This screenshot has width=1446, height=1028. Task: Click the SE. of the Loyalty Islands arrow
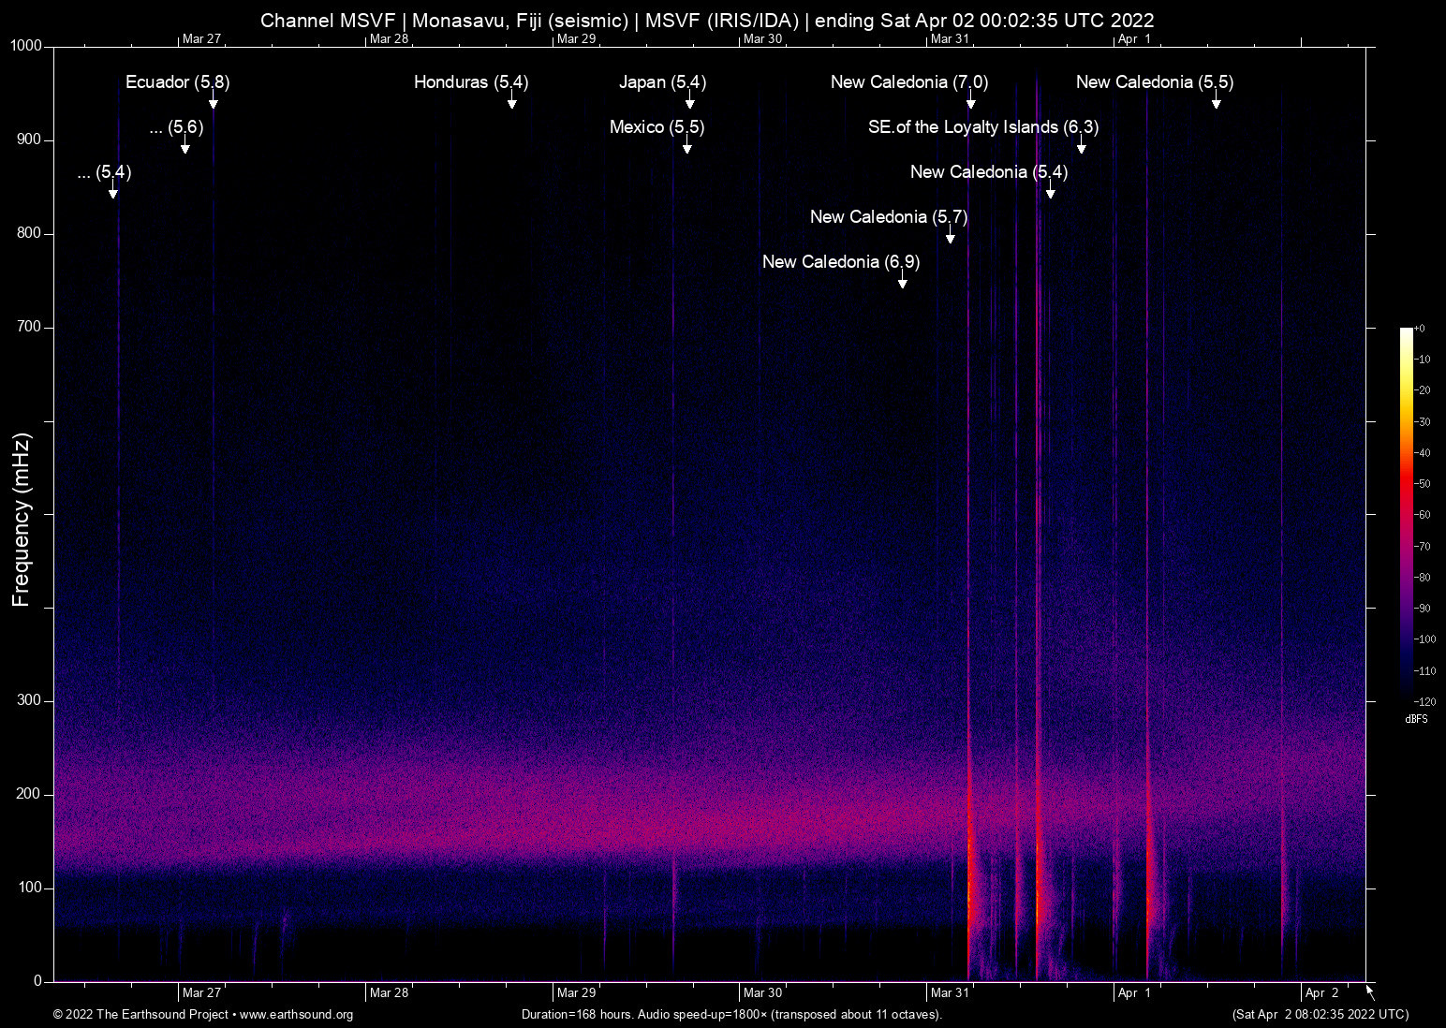click(x=1082, y=146)
